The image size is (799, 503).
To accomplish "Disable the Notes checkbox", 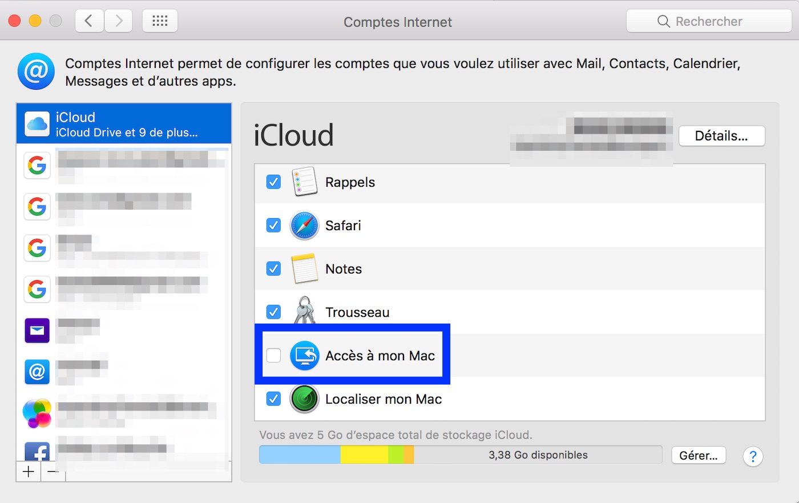I will click(274, 269).
